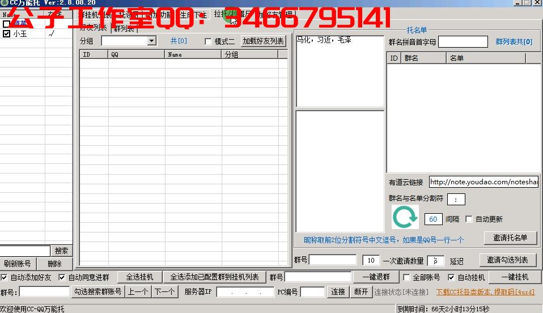The height and width of the screenshot is (313, 543).
Task: Click the 邀请托名单 button
Action: tap(510, 238)
